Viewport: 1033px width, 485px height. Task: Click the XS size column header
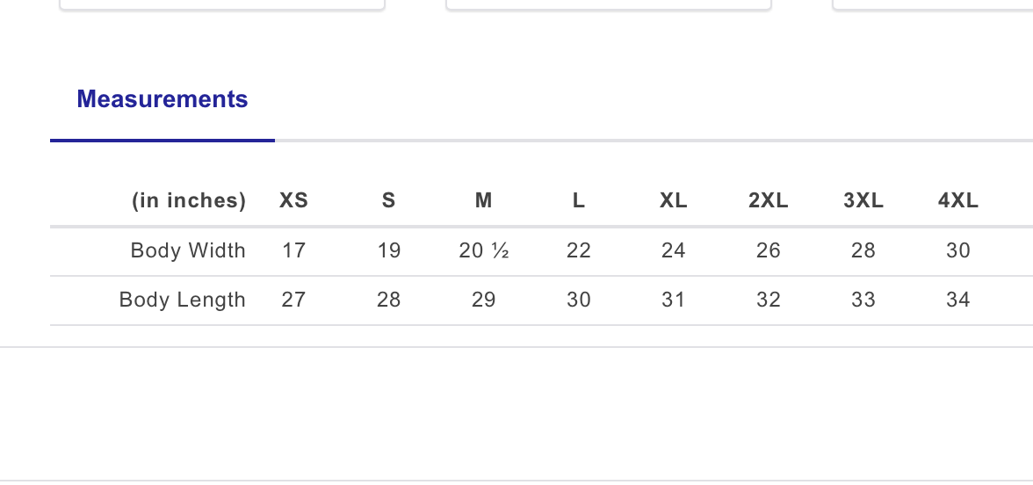point(293,201)
